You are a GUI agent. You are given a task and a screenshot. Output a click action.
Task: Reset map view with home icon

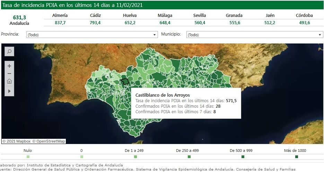tap(9, 81)
